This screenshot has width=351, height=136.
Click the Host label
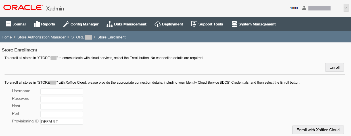click(16, 106)
